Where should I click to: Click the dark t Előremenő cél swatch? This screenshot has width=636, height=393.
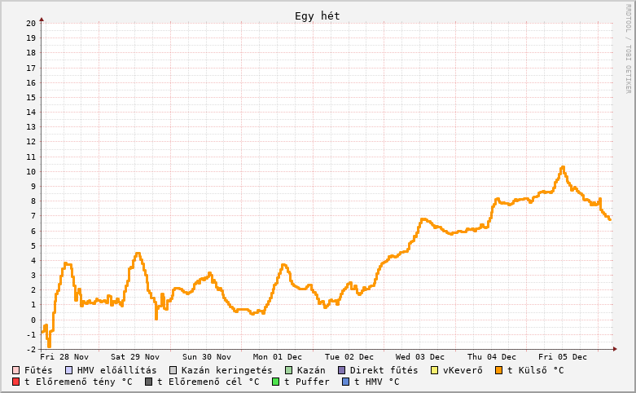click(149, 382)
